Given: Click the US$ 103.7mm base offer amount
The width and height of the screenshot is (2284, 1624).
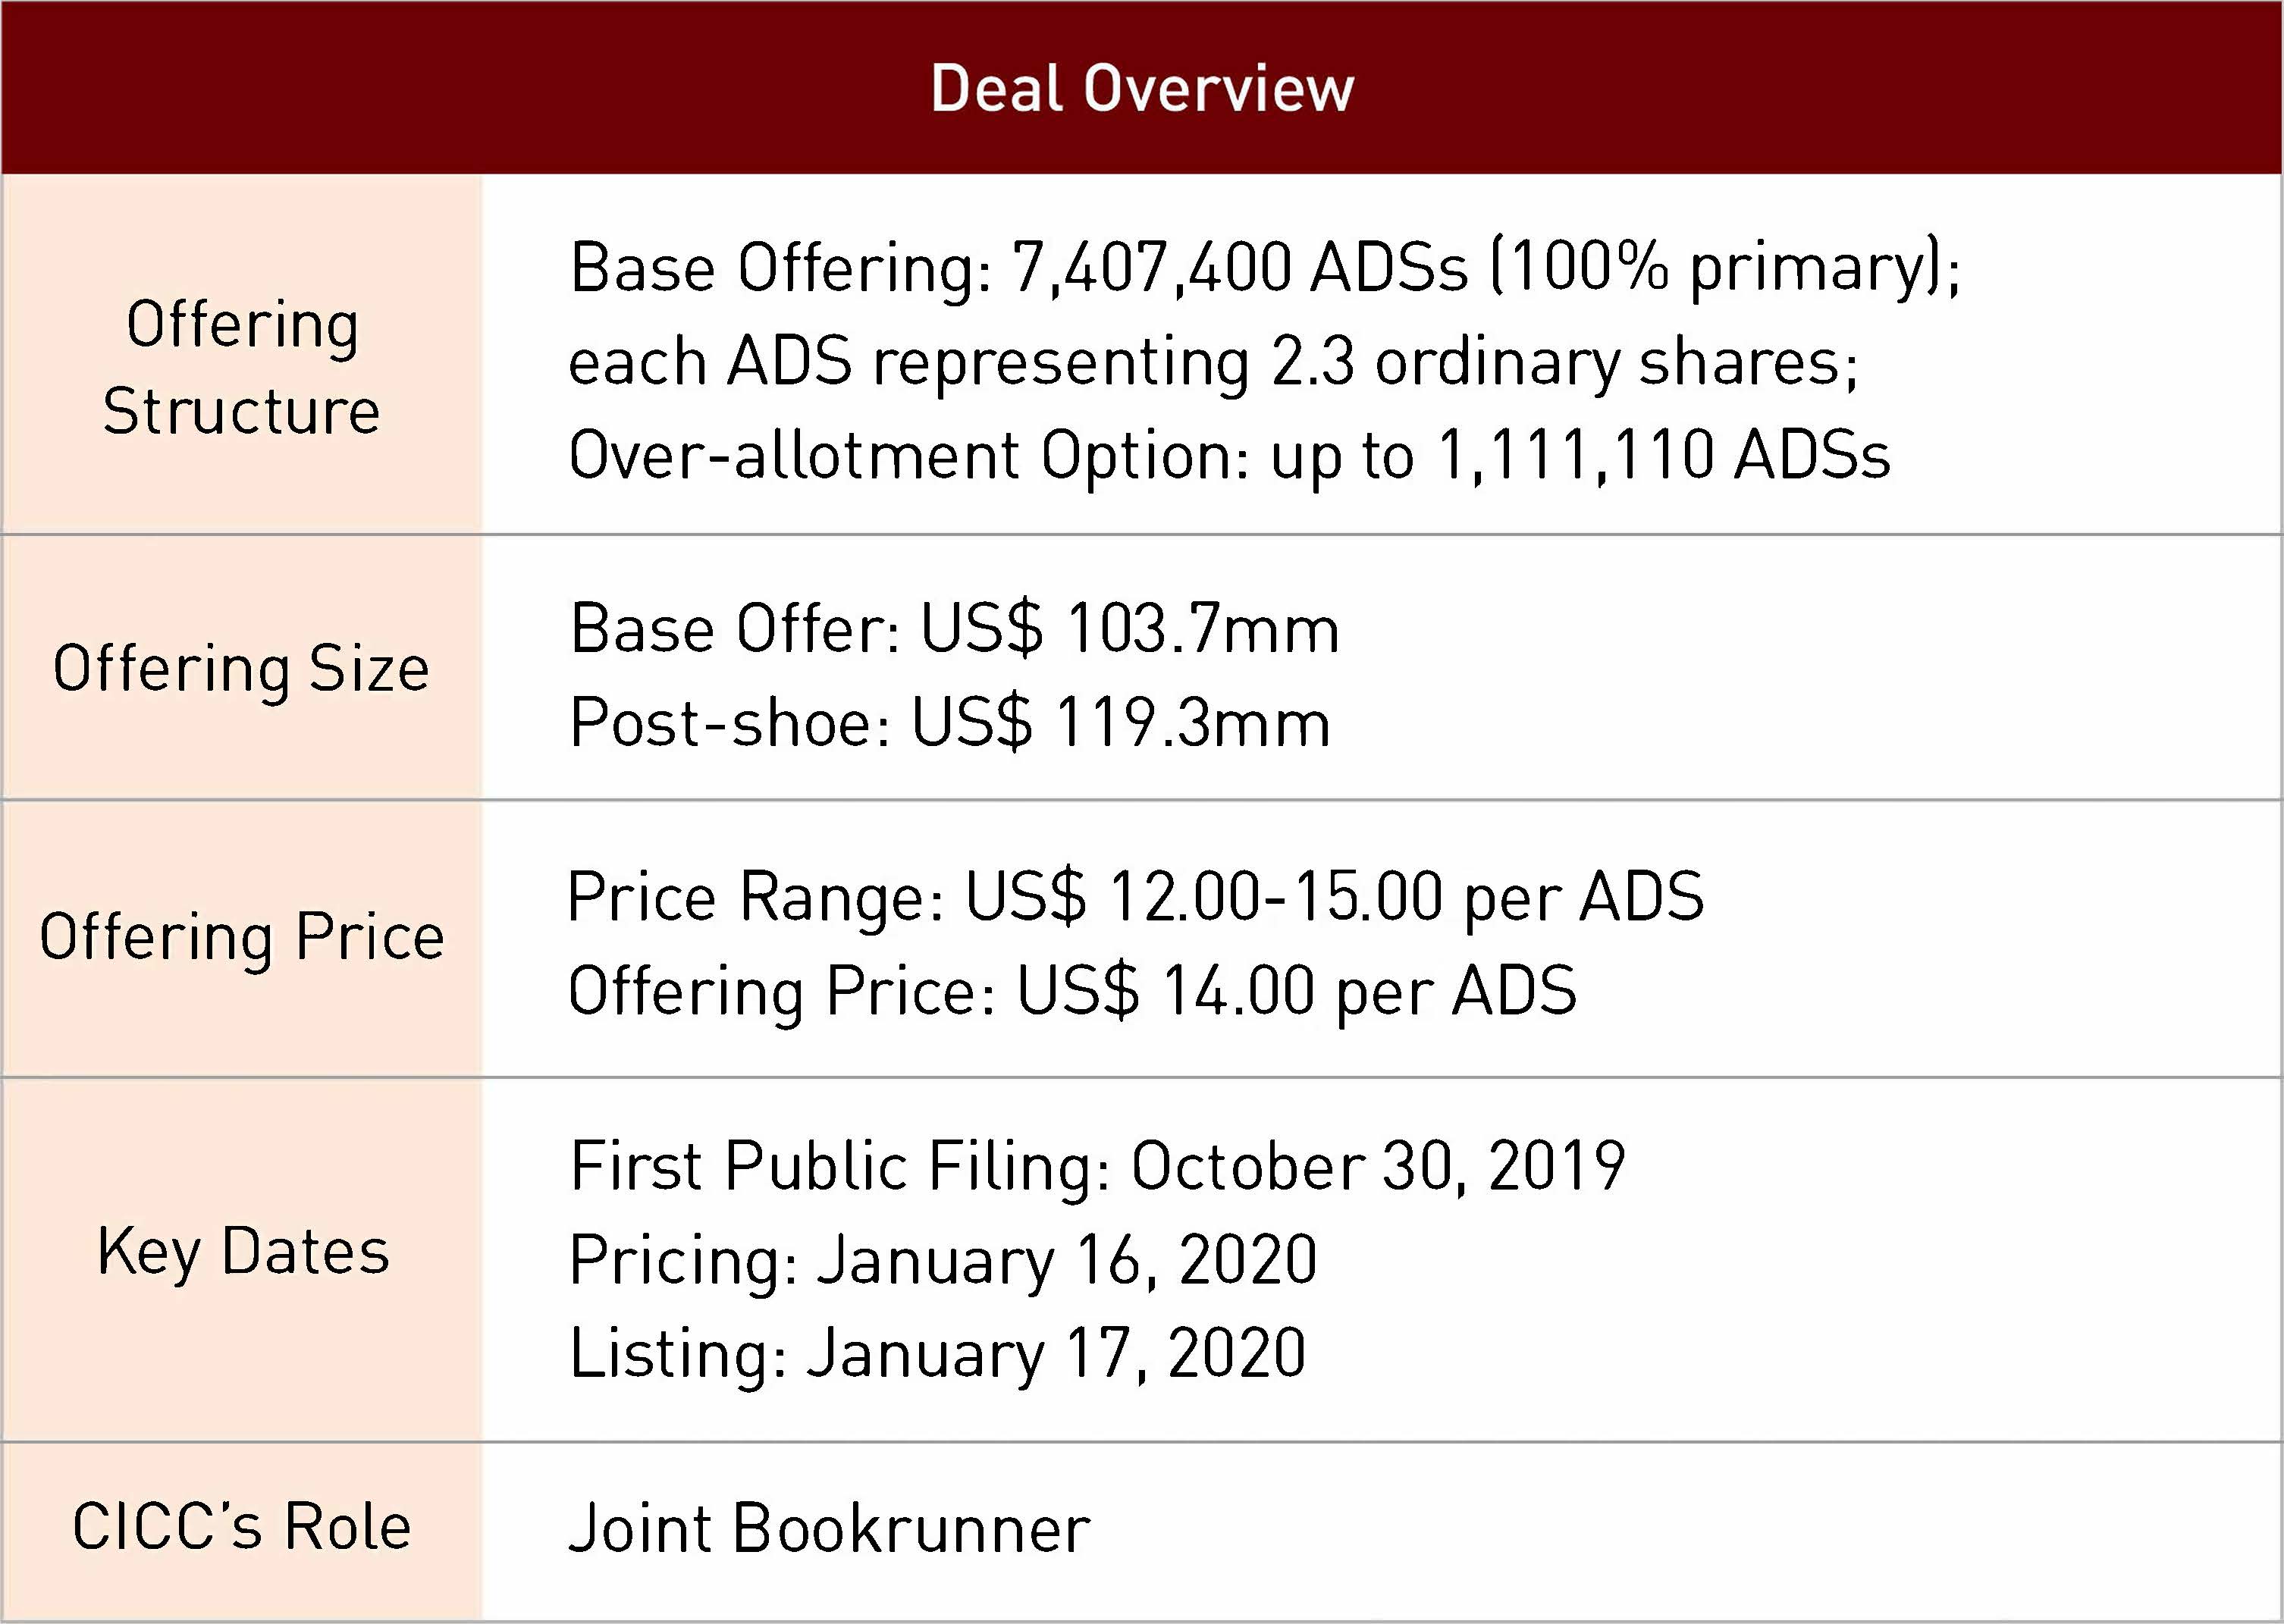Looking at the screenshot, I should tap(1129, 629).
